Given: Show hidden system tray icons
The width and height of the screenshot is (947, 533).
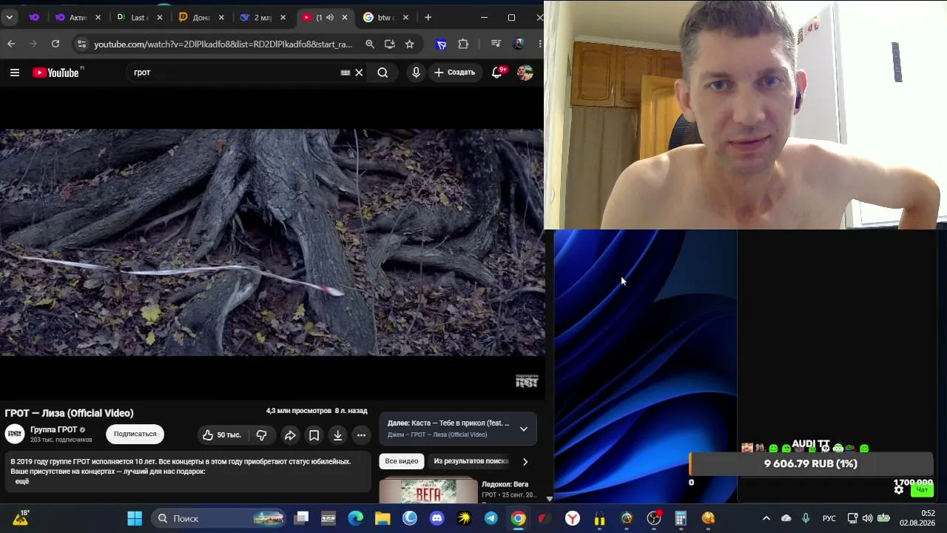Looking at the screenshot, I should pos(766,518).
